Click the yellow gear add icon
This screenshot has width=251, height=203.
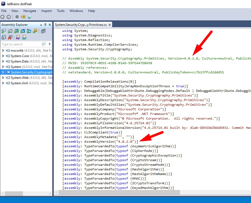pos(35,31)
